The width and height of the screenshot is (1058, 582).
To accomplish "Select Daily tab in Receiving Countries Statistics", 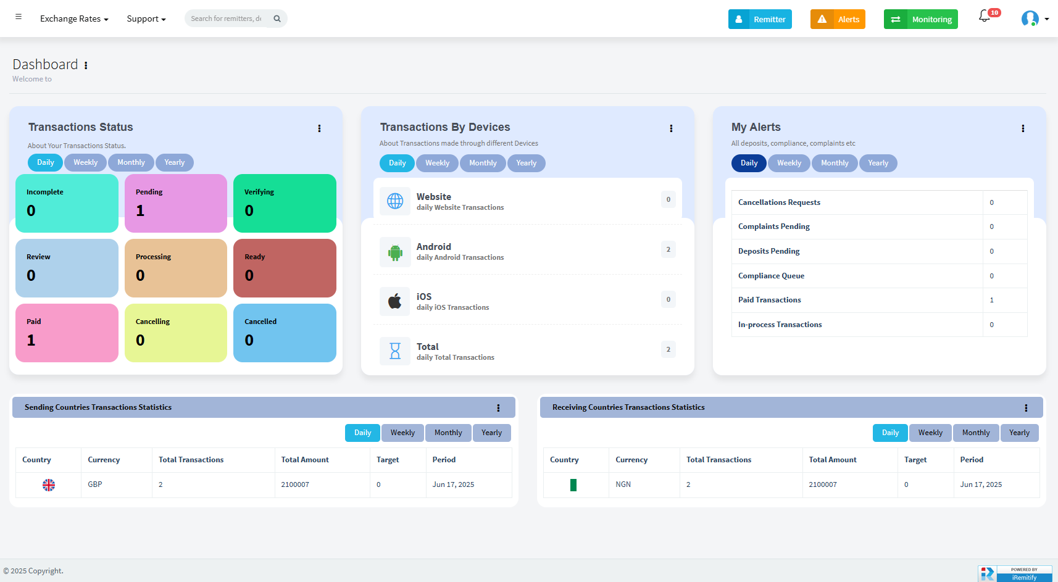I will tap(889, 433).
